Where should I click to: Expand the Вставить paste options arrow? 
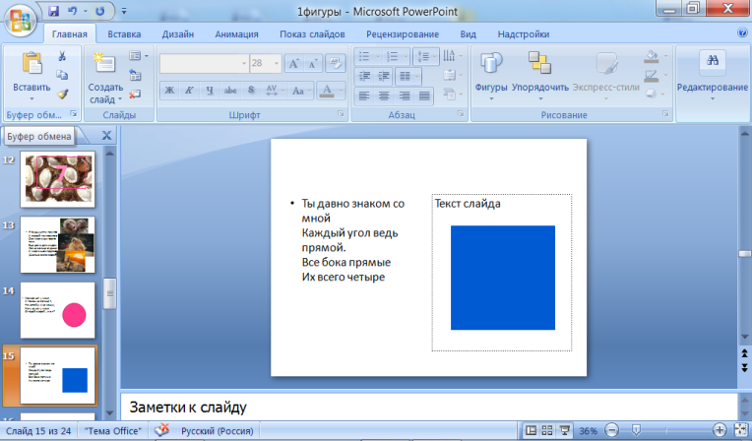[x=31, y=98]
